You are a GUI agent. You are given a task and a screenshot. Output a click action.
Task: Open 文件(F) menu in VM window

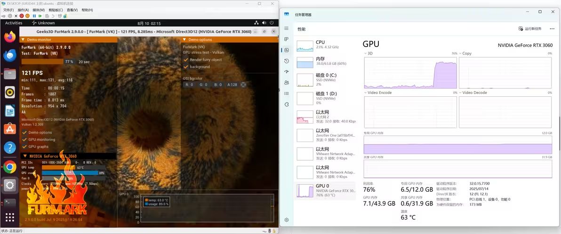8,10
